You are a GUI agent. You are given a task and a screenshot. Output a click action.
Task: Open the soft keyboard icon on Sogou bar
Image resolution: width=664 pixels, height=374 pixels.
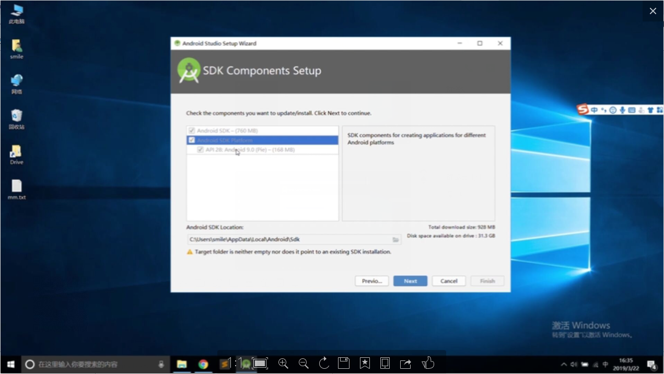coord(632,110)
